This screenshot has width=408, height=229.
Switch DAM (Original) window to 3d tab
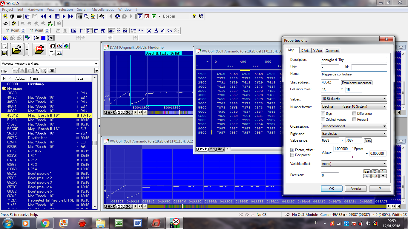128,112
